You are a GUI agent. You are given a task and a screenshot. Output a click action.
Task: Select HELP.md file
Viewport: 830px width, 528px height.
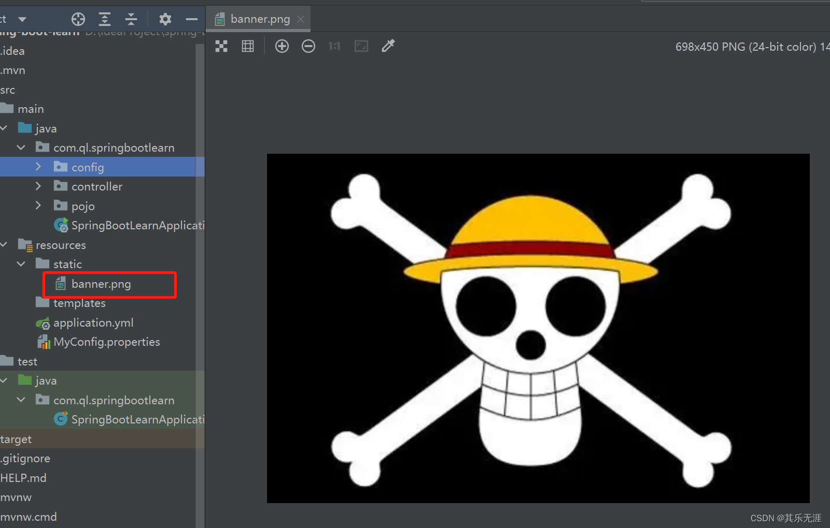[x=23, y=478]
